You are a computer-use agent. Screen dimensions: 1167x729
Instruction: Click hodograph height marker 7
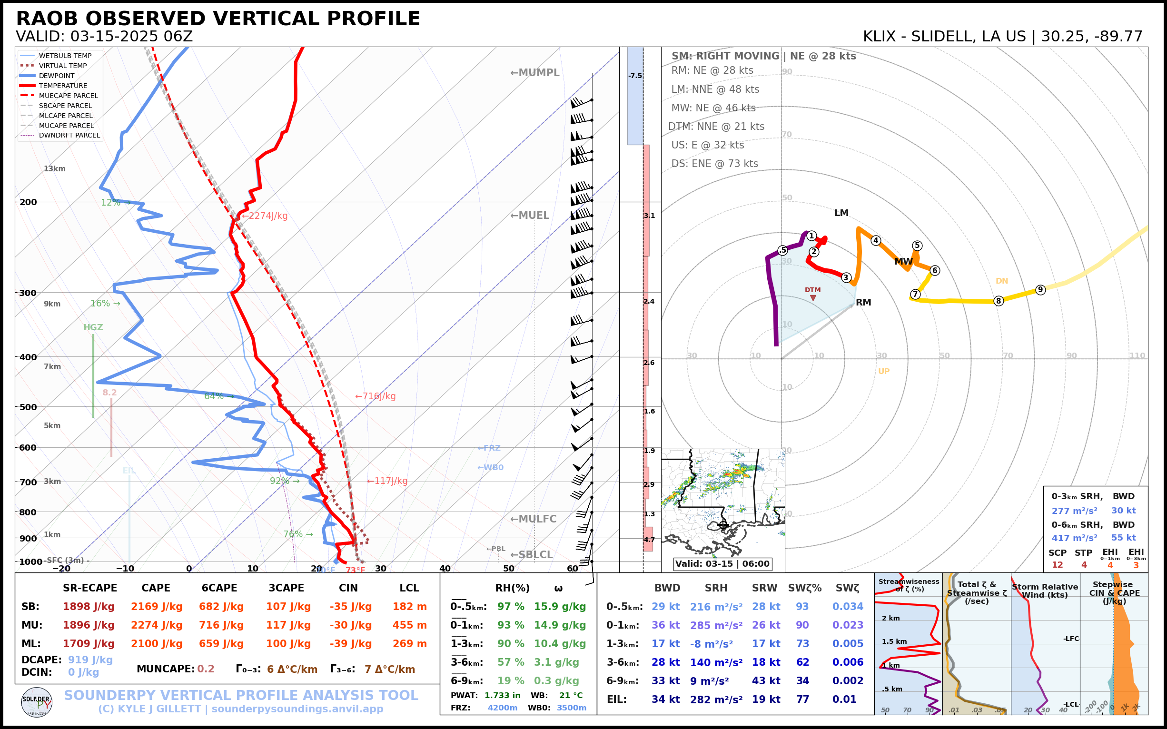click(x=915, y=294)
